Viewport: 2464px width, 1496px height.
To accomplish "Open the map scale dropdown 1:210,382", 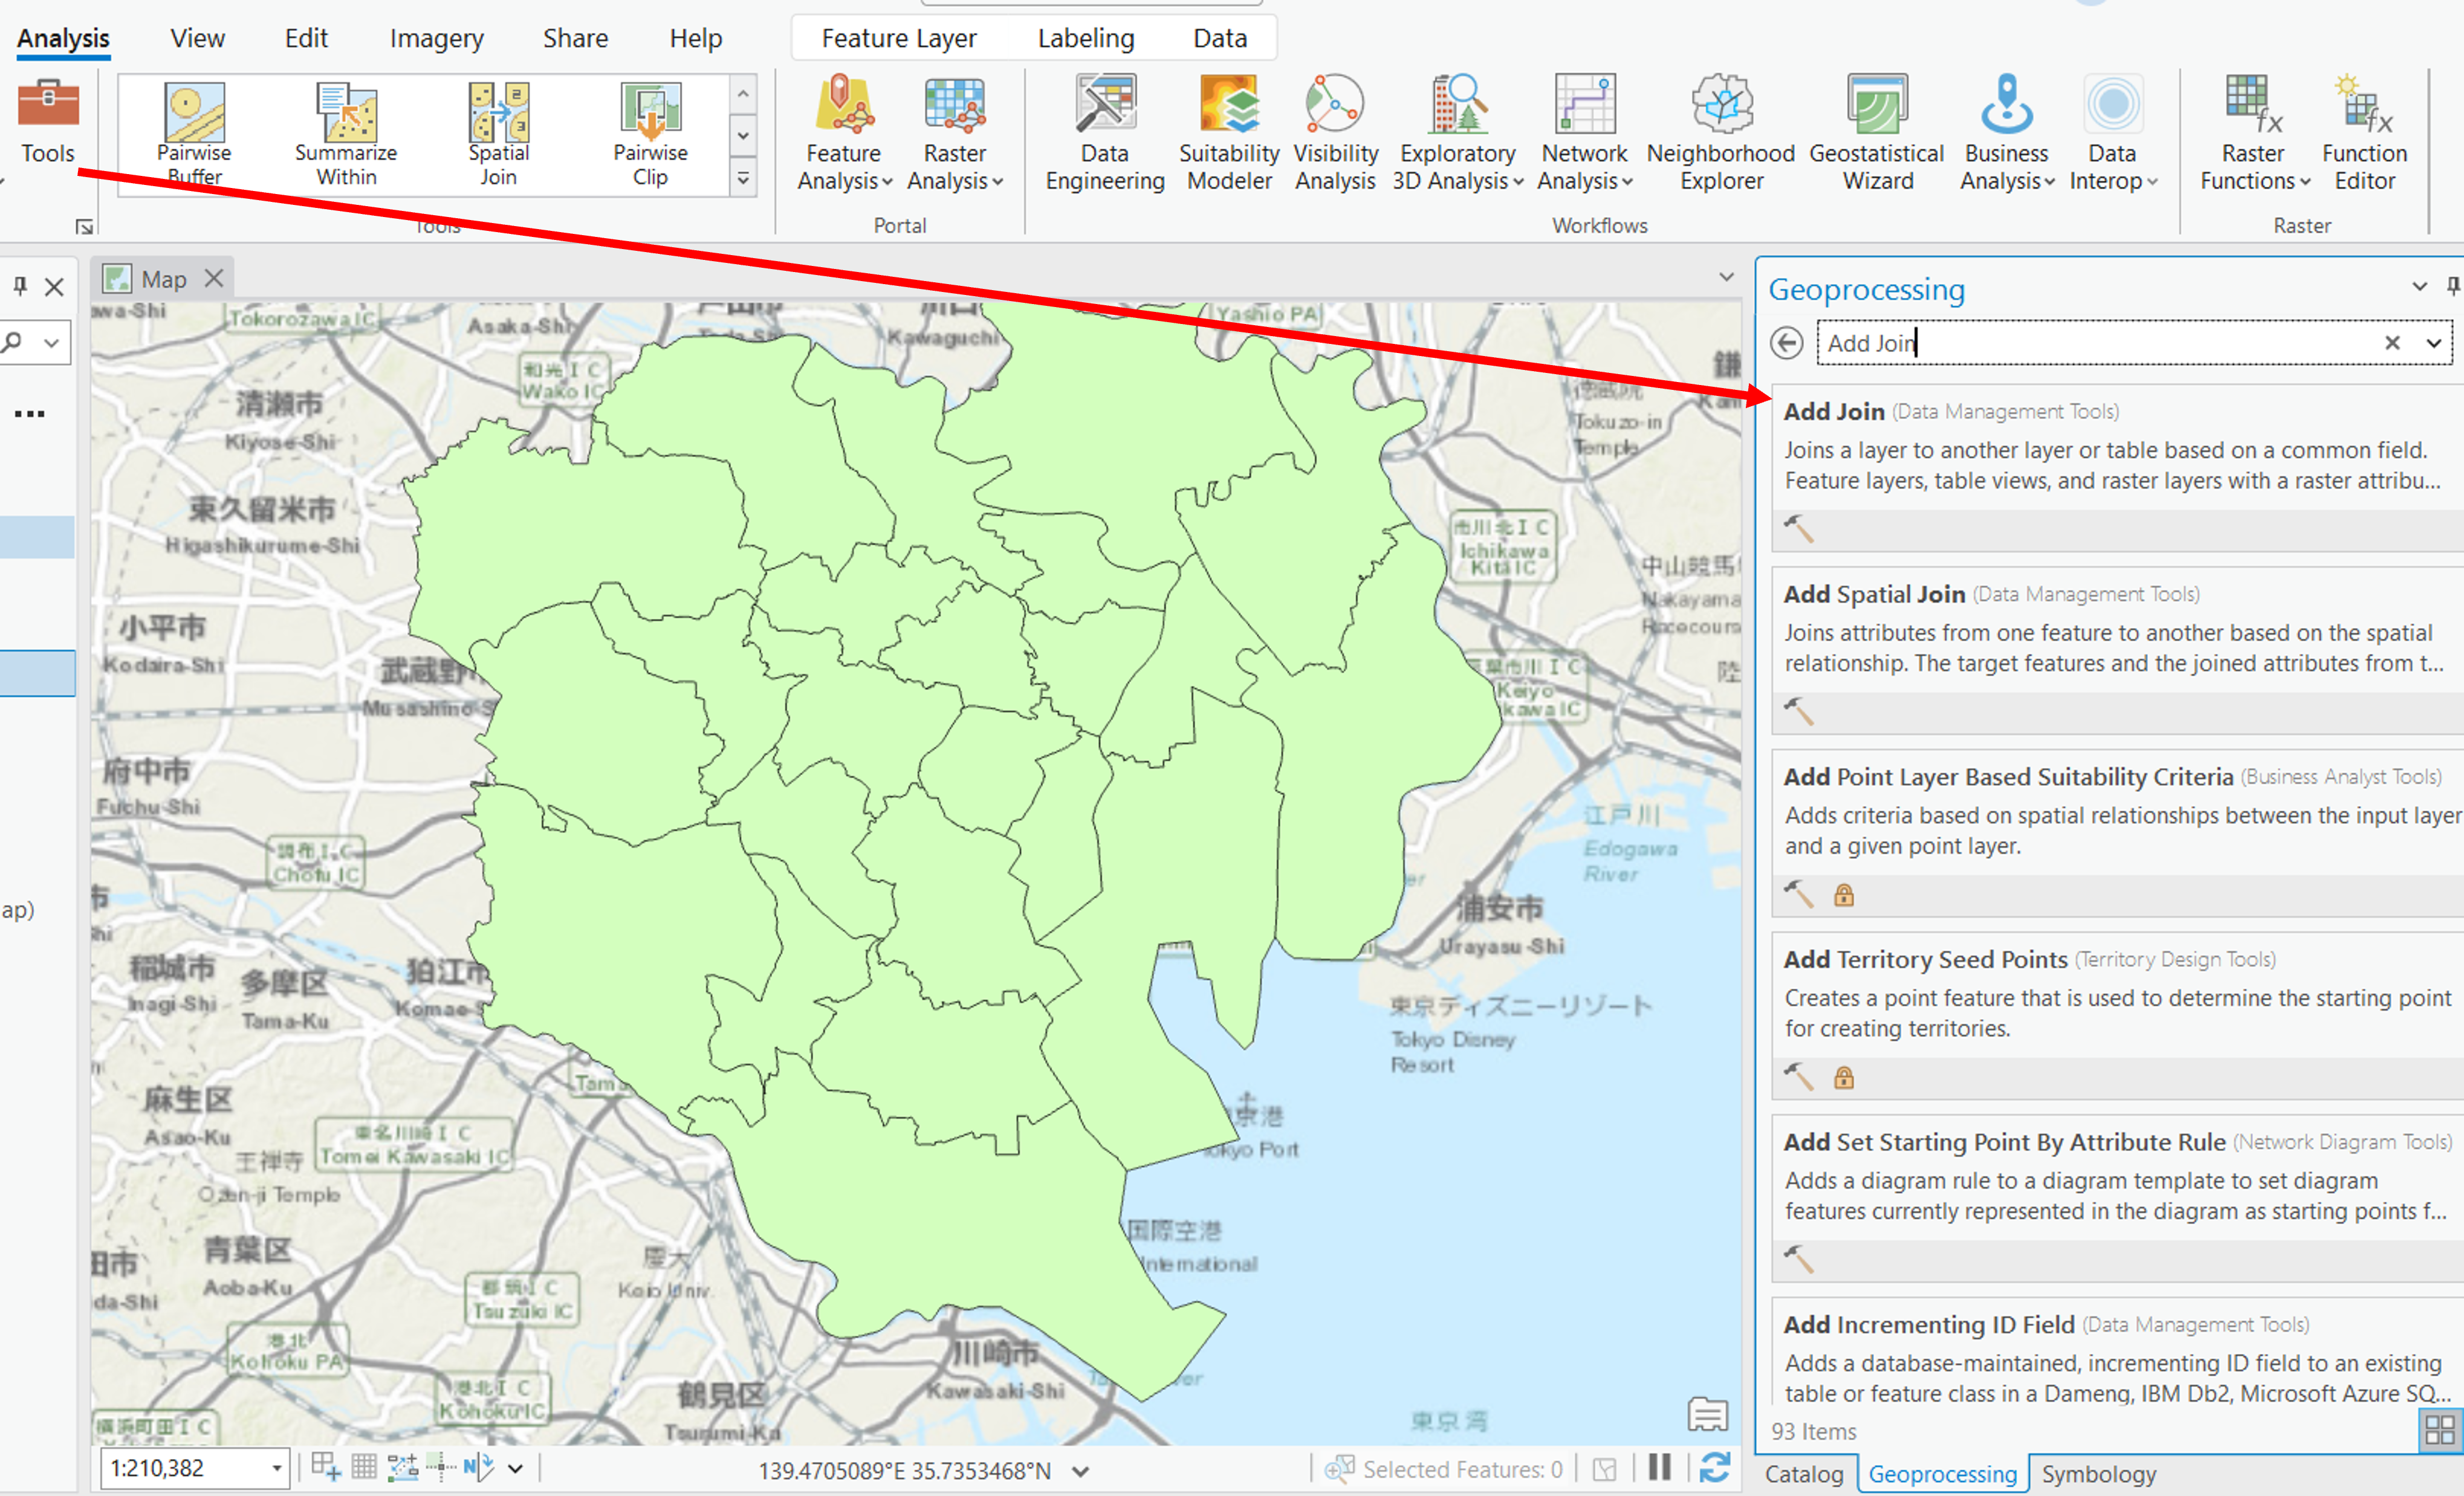I will (x=276, y=1468).
